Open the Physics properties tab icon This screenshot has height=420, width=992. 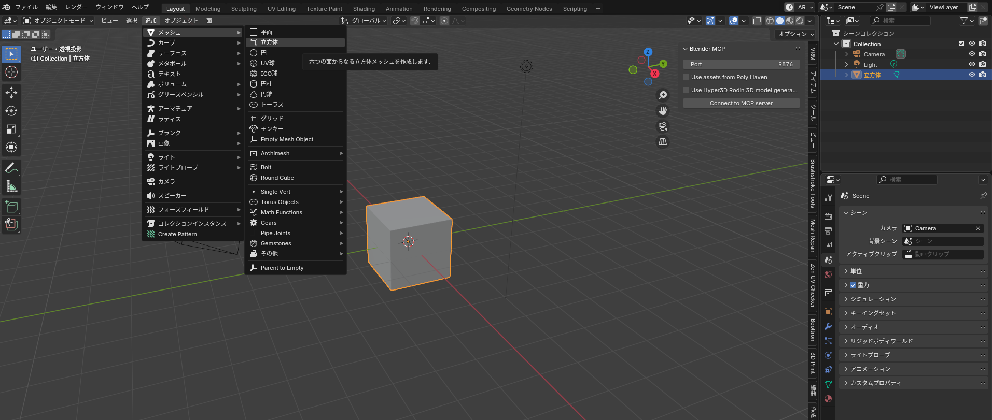828,355
